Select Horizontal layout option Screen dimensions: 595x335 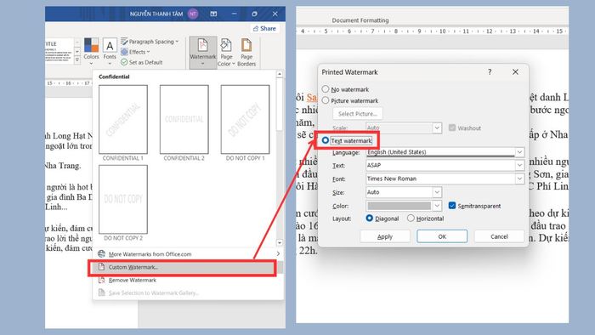coord(411,219)
